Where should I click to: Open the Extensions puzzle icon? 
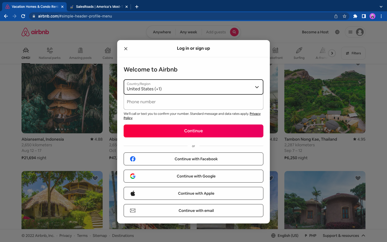355,16
